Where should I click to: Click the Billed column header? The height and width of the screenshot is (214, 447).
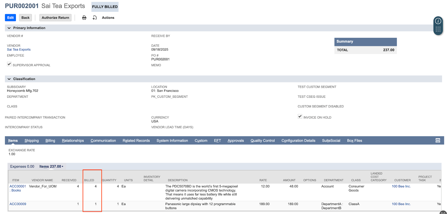(89, 180)
